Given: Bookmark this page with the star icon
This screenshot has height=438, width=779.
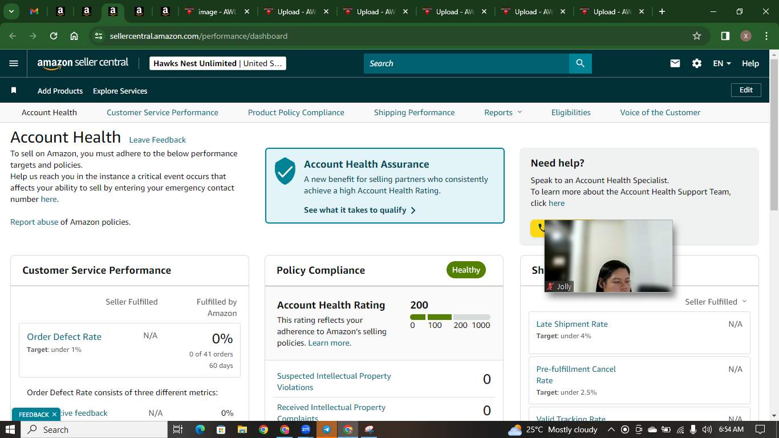Looking at the screenshot, I should [697, 36].
